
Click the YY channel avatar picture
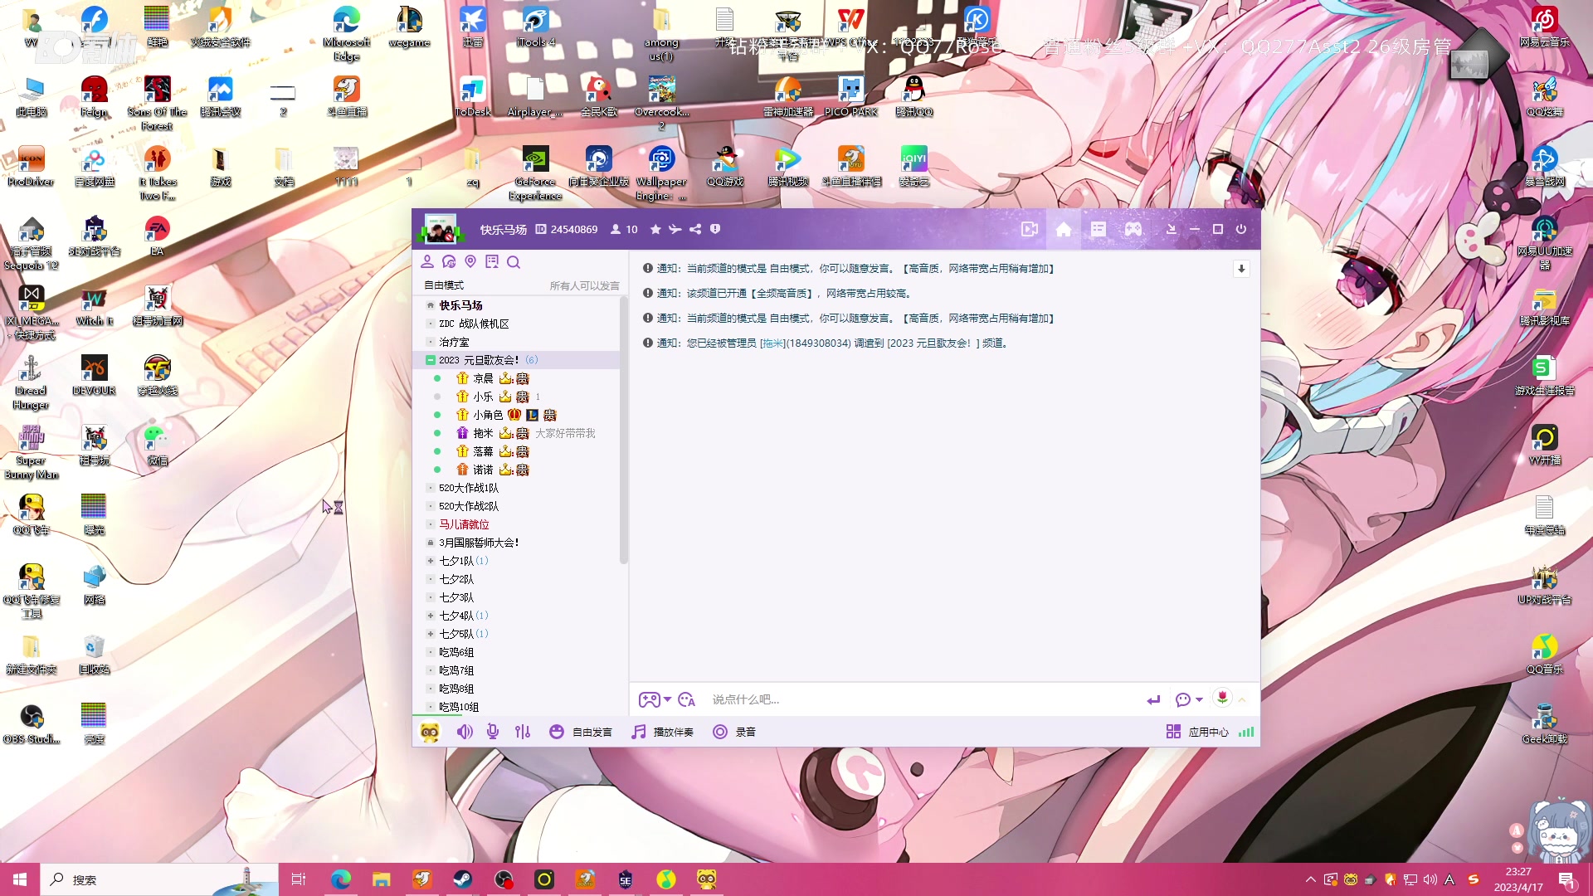[441, 228]
